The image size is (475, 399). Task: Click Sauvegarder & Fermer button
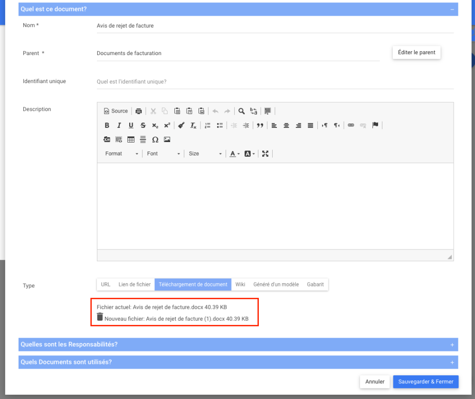[x=426, y=382]
